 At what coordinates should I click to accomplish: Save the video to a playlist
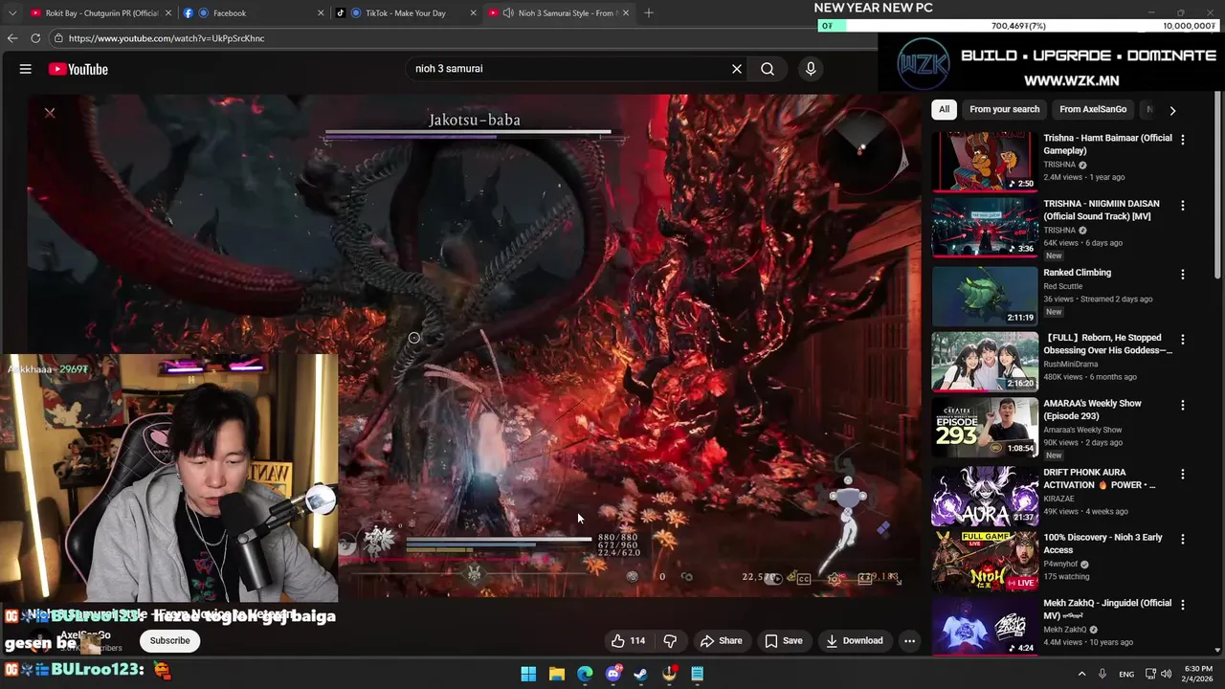tap(783, 640)
